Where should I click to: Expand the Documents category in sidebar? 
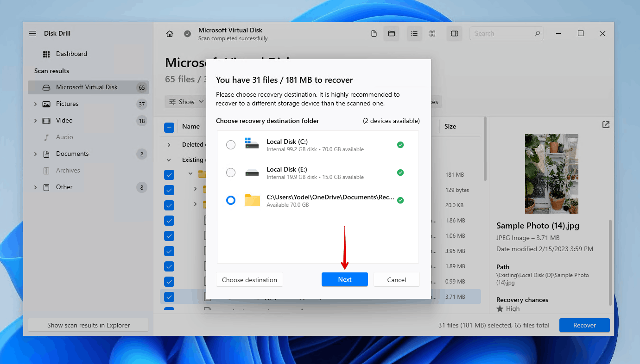35,154
